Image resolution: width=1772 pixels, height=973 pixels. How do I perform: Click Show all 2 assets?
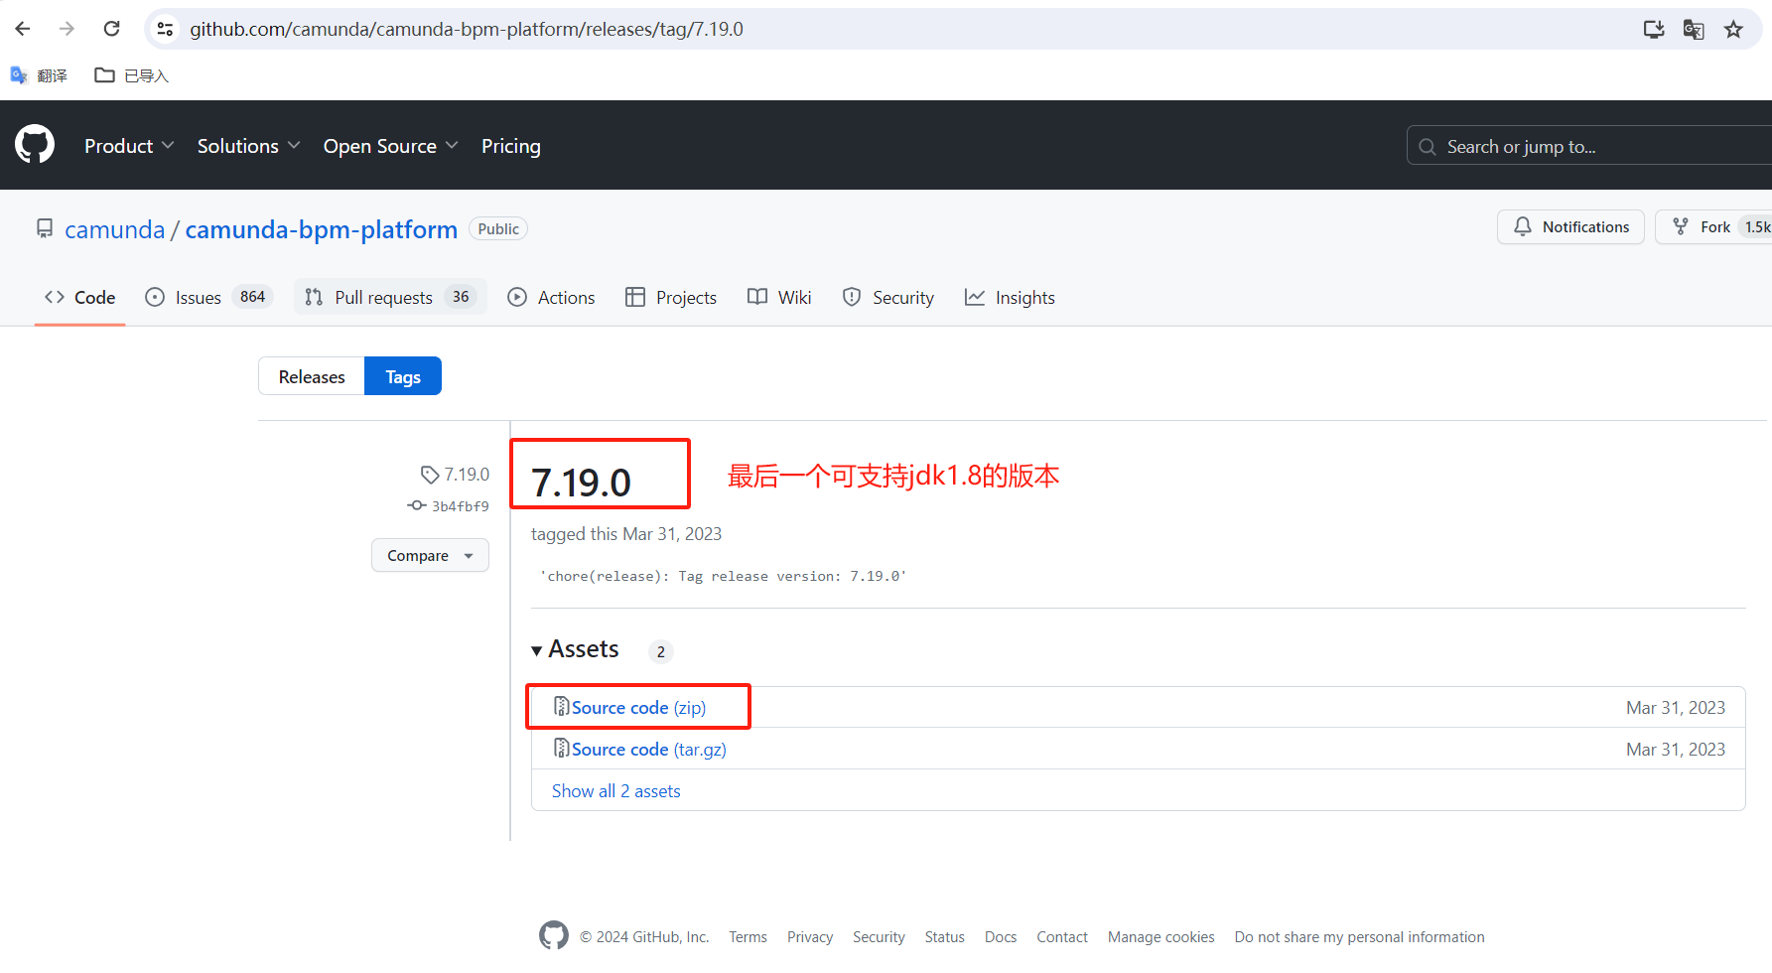615,790
